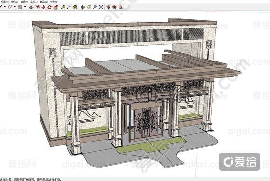270x181 pixels.
Task: Select the Offset tool
Action: coord(38,7)
